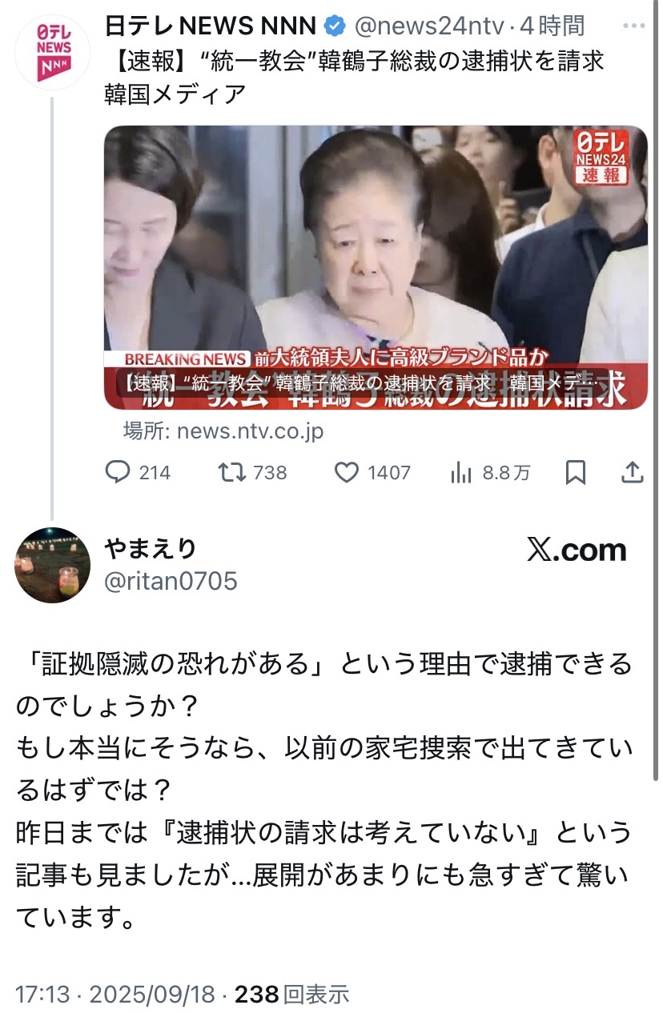The image size is (663, 1013).
Task: Open the reply comment icon with 214
Action: (117, 472)
